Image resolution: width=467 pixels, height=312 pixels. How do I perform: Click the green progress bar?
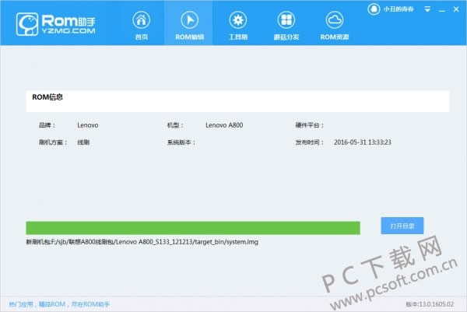coord(193,228)
